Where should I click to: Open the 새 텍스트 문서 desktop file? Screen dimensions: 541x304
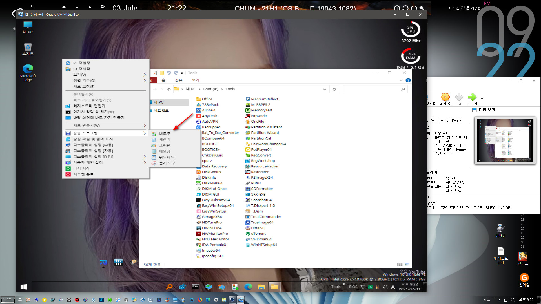point(501,256)
